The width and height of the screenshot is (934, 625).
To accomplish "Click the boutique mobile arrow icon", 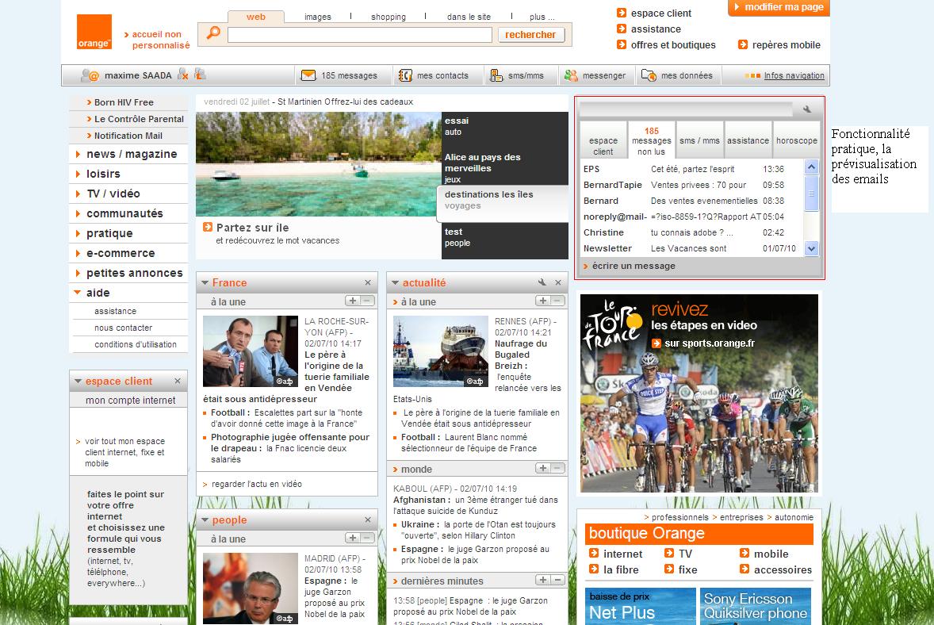I will point(745,553).
